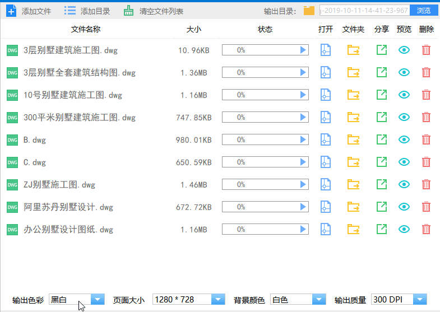Expand the 页面大小 page size dropdown

(x=218, y=299)
